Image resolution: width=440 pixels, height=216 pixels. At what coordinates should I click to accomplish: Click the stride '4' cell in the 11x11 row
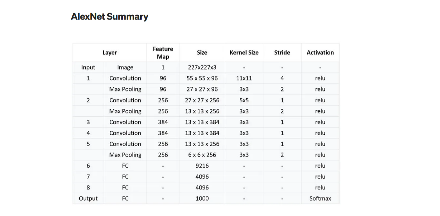point(282,78)
